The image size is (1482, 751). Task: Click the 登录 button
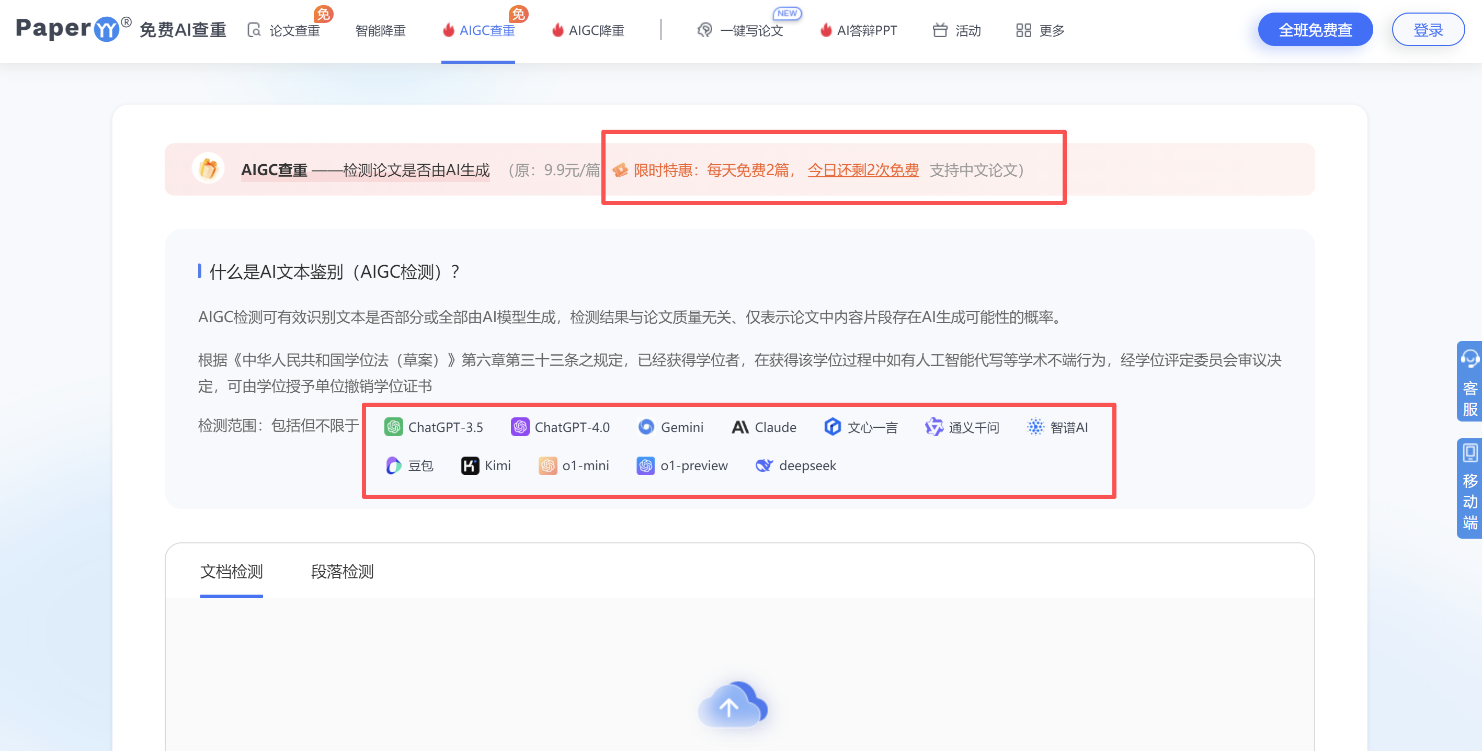tap(1428, 29)
